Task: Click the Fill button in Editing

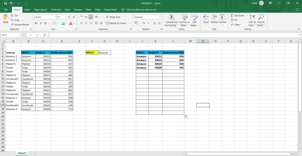Action: (x=235, y=20)
